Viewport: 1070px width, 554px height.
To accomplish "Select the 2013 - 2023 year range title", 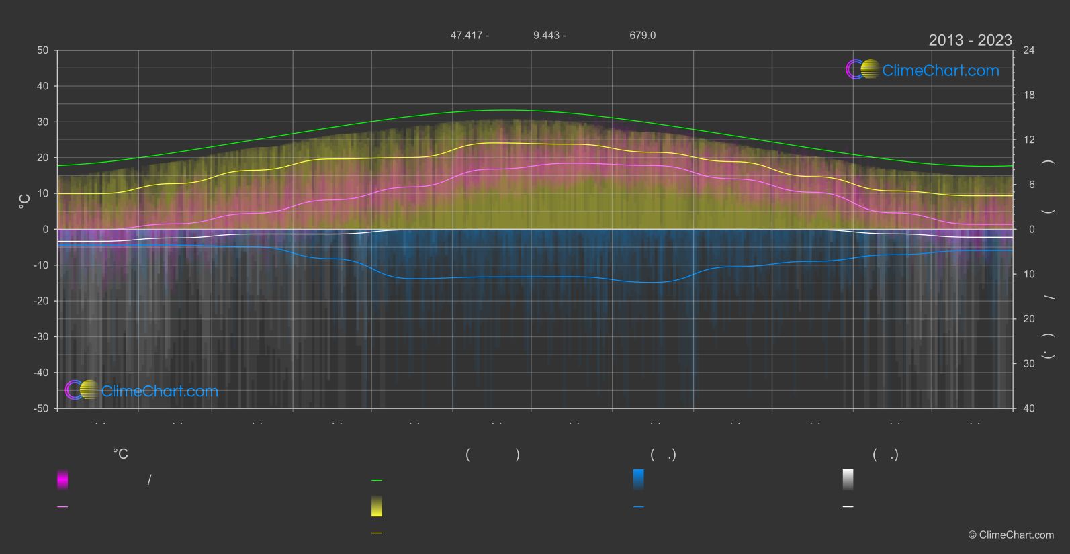I will tap(970, 40).
